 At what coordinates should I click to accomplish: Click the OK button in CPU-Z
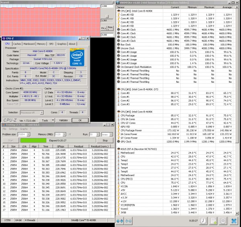tap(80, 120)
